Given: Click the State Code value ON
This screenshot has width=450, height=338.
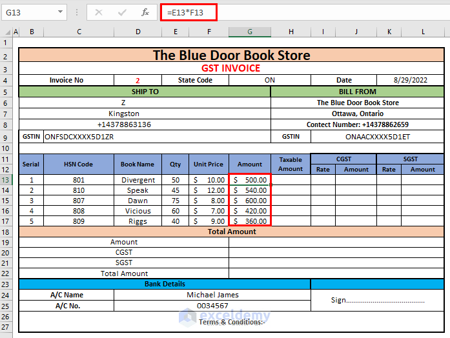Looking at the screenshot, I should point(270,80).
